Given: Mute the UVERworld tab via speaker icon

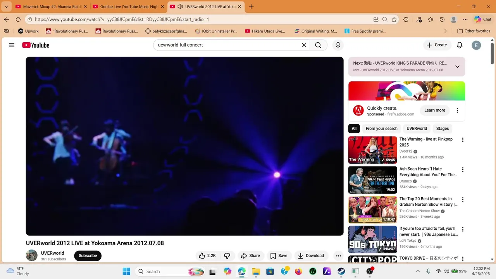Looking at the screenshot, I should [x=180, y=7].
